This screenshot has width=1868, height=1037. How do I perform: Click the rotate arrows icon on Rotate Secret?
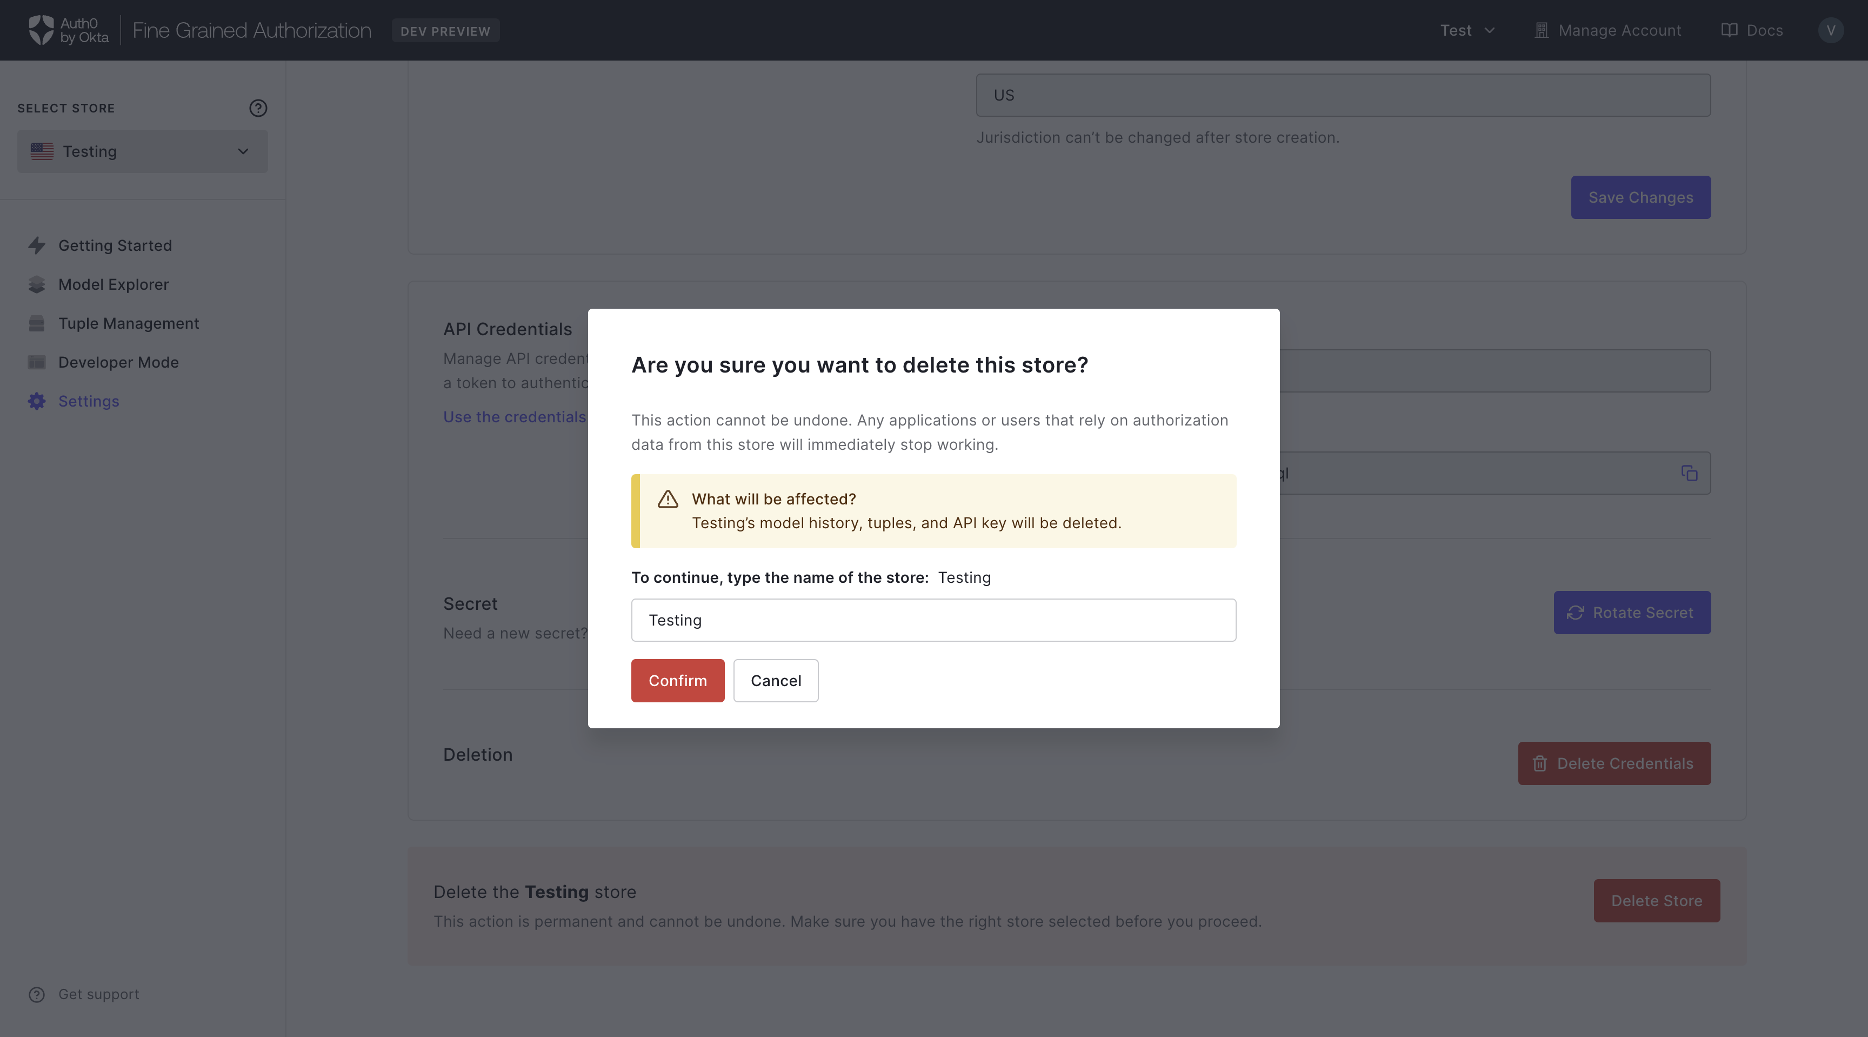(1576, 613)
